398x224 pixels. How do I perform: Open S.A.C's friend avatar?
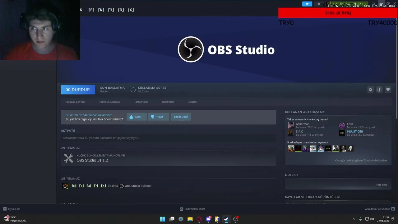(x=291, y=133)
